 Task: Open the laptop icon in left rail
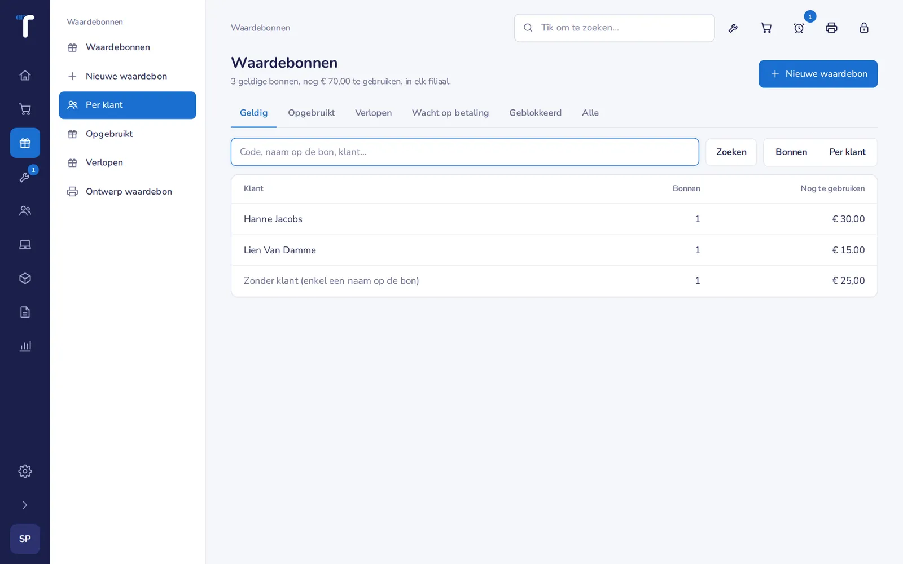tap(25, 244)
